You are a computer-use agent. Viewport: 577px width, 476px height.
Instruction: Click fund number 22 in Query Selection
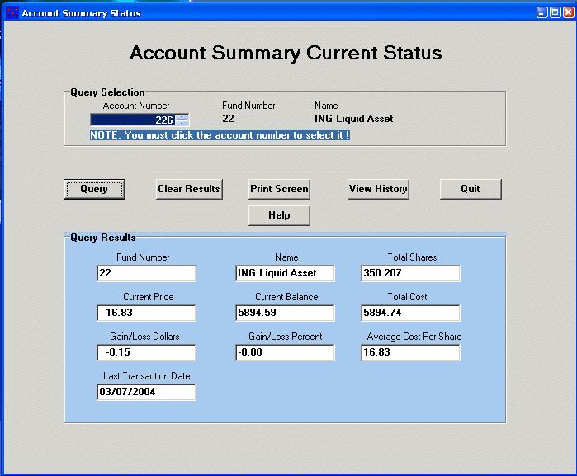coord(228,119)
